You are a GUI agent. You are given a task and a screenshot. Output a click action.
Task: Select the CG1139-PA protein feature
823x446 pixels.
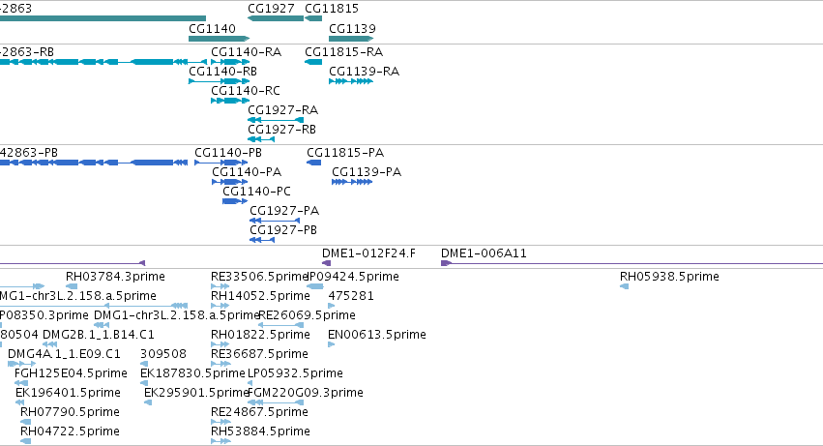[x=352, y=182]
